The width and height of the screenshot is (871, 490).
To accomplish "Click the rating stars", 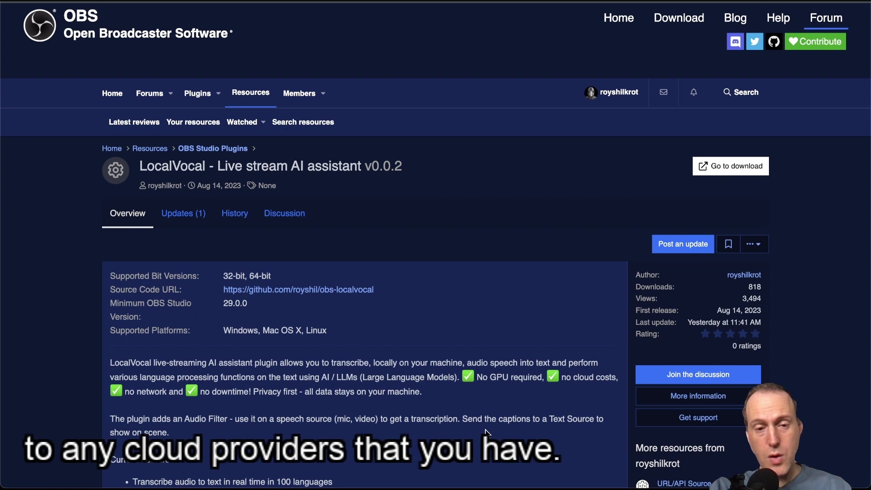I will (730, 334).
